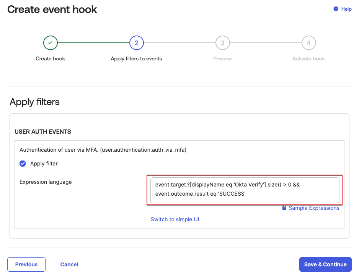This screenshot has height=274, width=354.
Task: Select the 'Apply filters to events' step label
Action: click(x=136, y=58)
